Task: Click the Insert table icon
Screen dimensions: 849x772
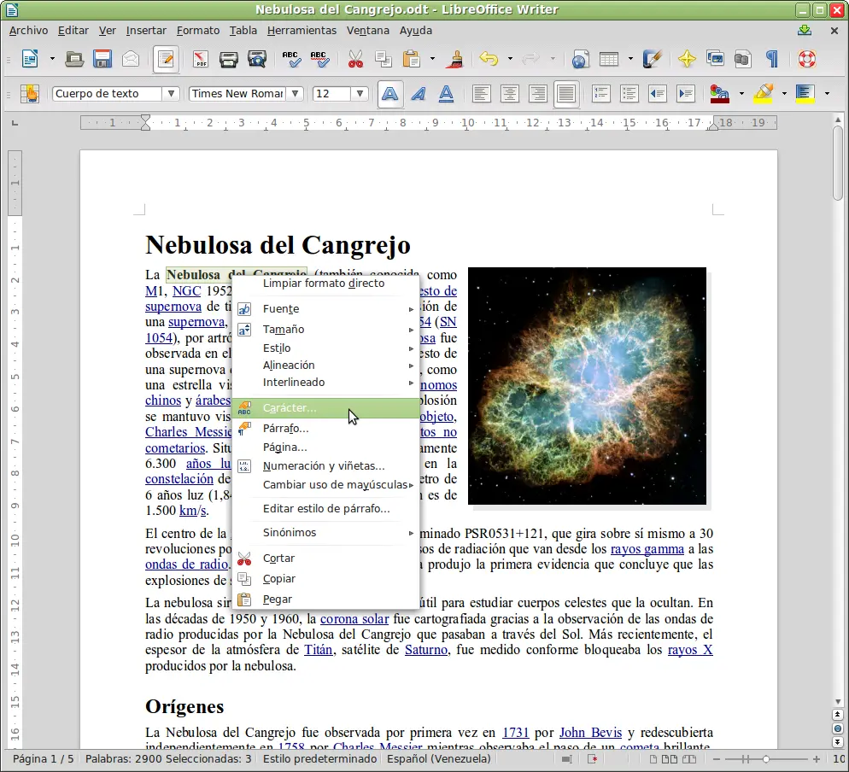Action: [609, 59]
